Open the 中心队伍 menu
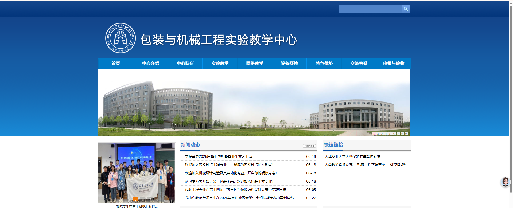The height and width of the screenshot is (208, 513). pos(185,64)
